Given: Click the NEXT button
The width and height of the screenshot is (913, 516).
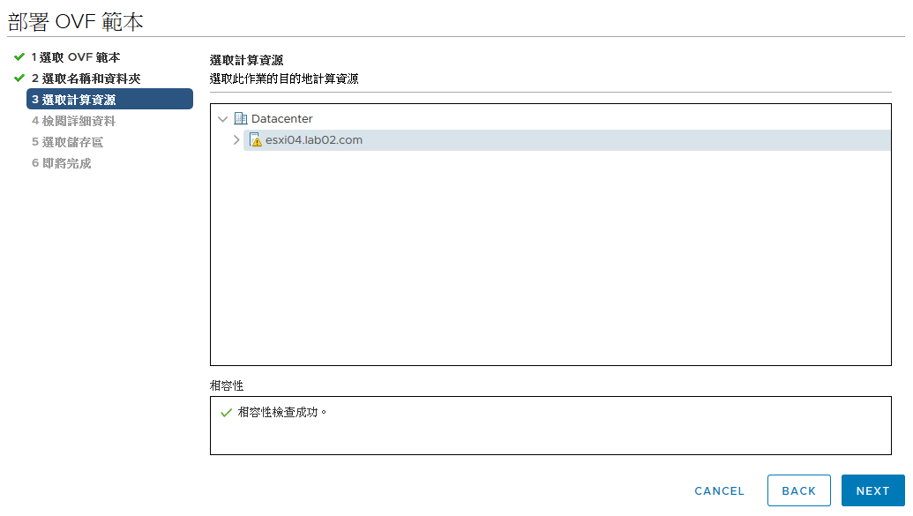Looking at the screenshot, I should (872, 491).
